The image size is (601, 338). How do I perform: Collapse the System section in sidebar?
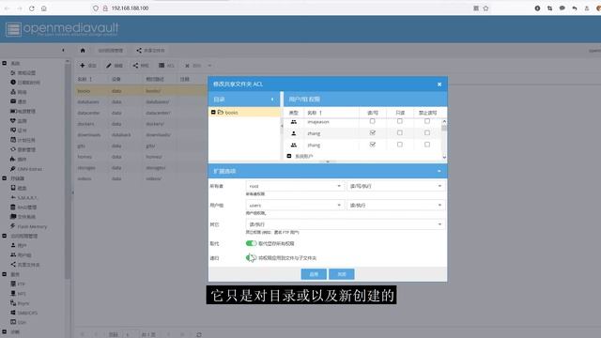tap(4, 63)
